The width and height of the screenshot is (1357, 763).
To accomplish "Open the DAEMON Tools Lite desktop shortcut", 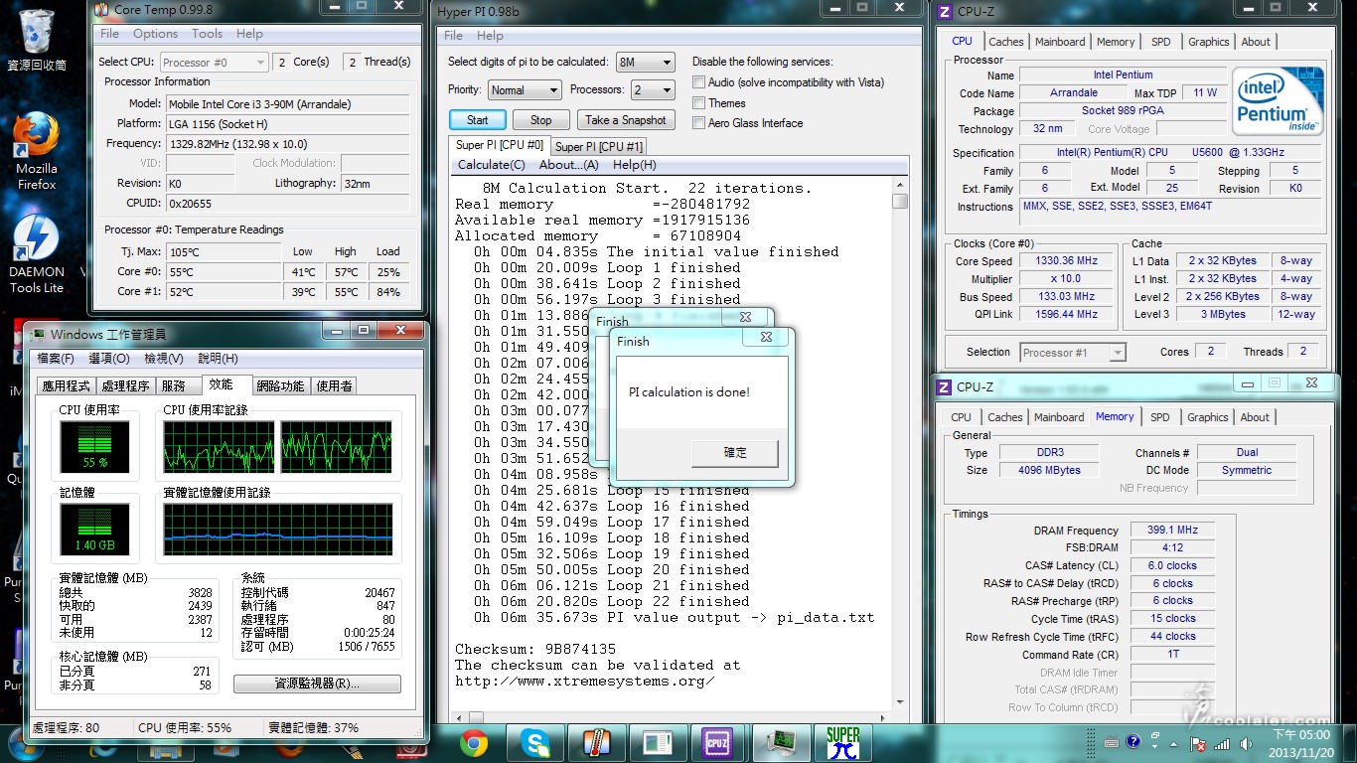I will 36,254.
